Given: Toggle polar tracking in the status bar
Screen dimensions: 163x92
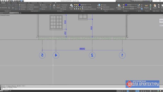Looking at the screenshot, I should pos(130,91).
